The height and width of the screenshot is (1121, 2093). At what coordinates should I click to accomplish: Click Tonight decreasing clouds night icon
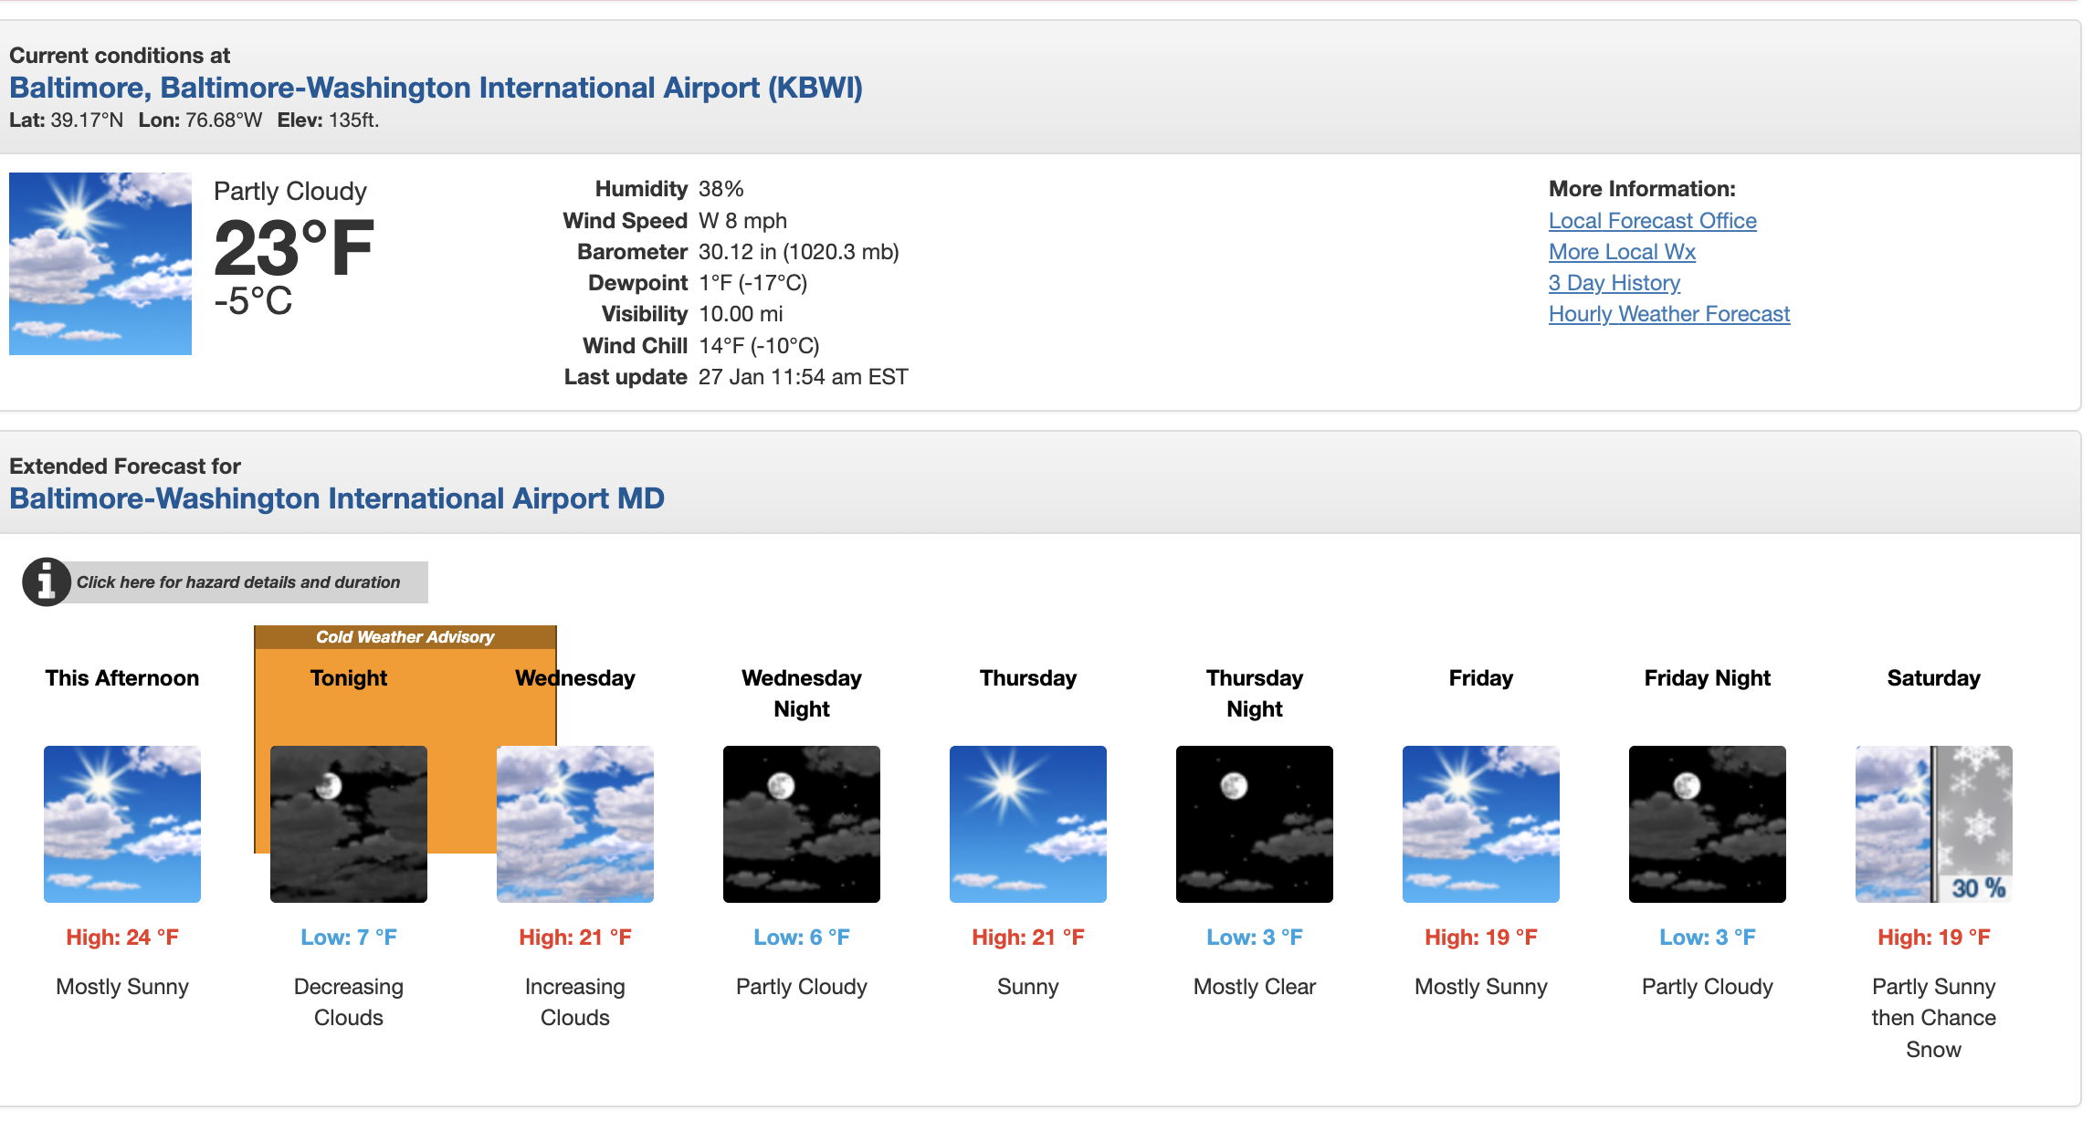349,824
